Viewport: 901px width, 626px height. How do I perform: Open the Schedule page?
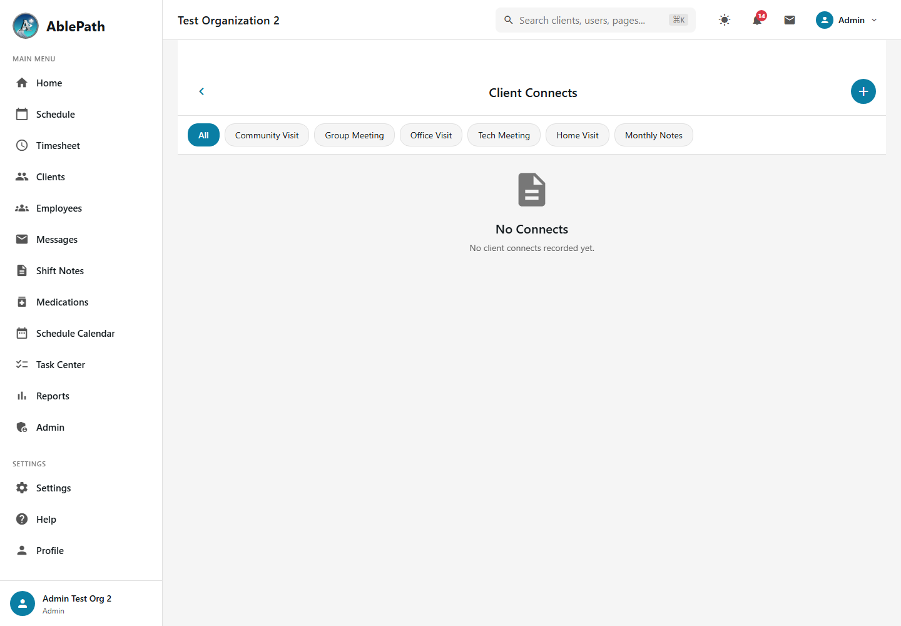click(81, 114)
